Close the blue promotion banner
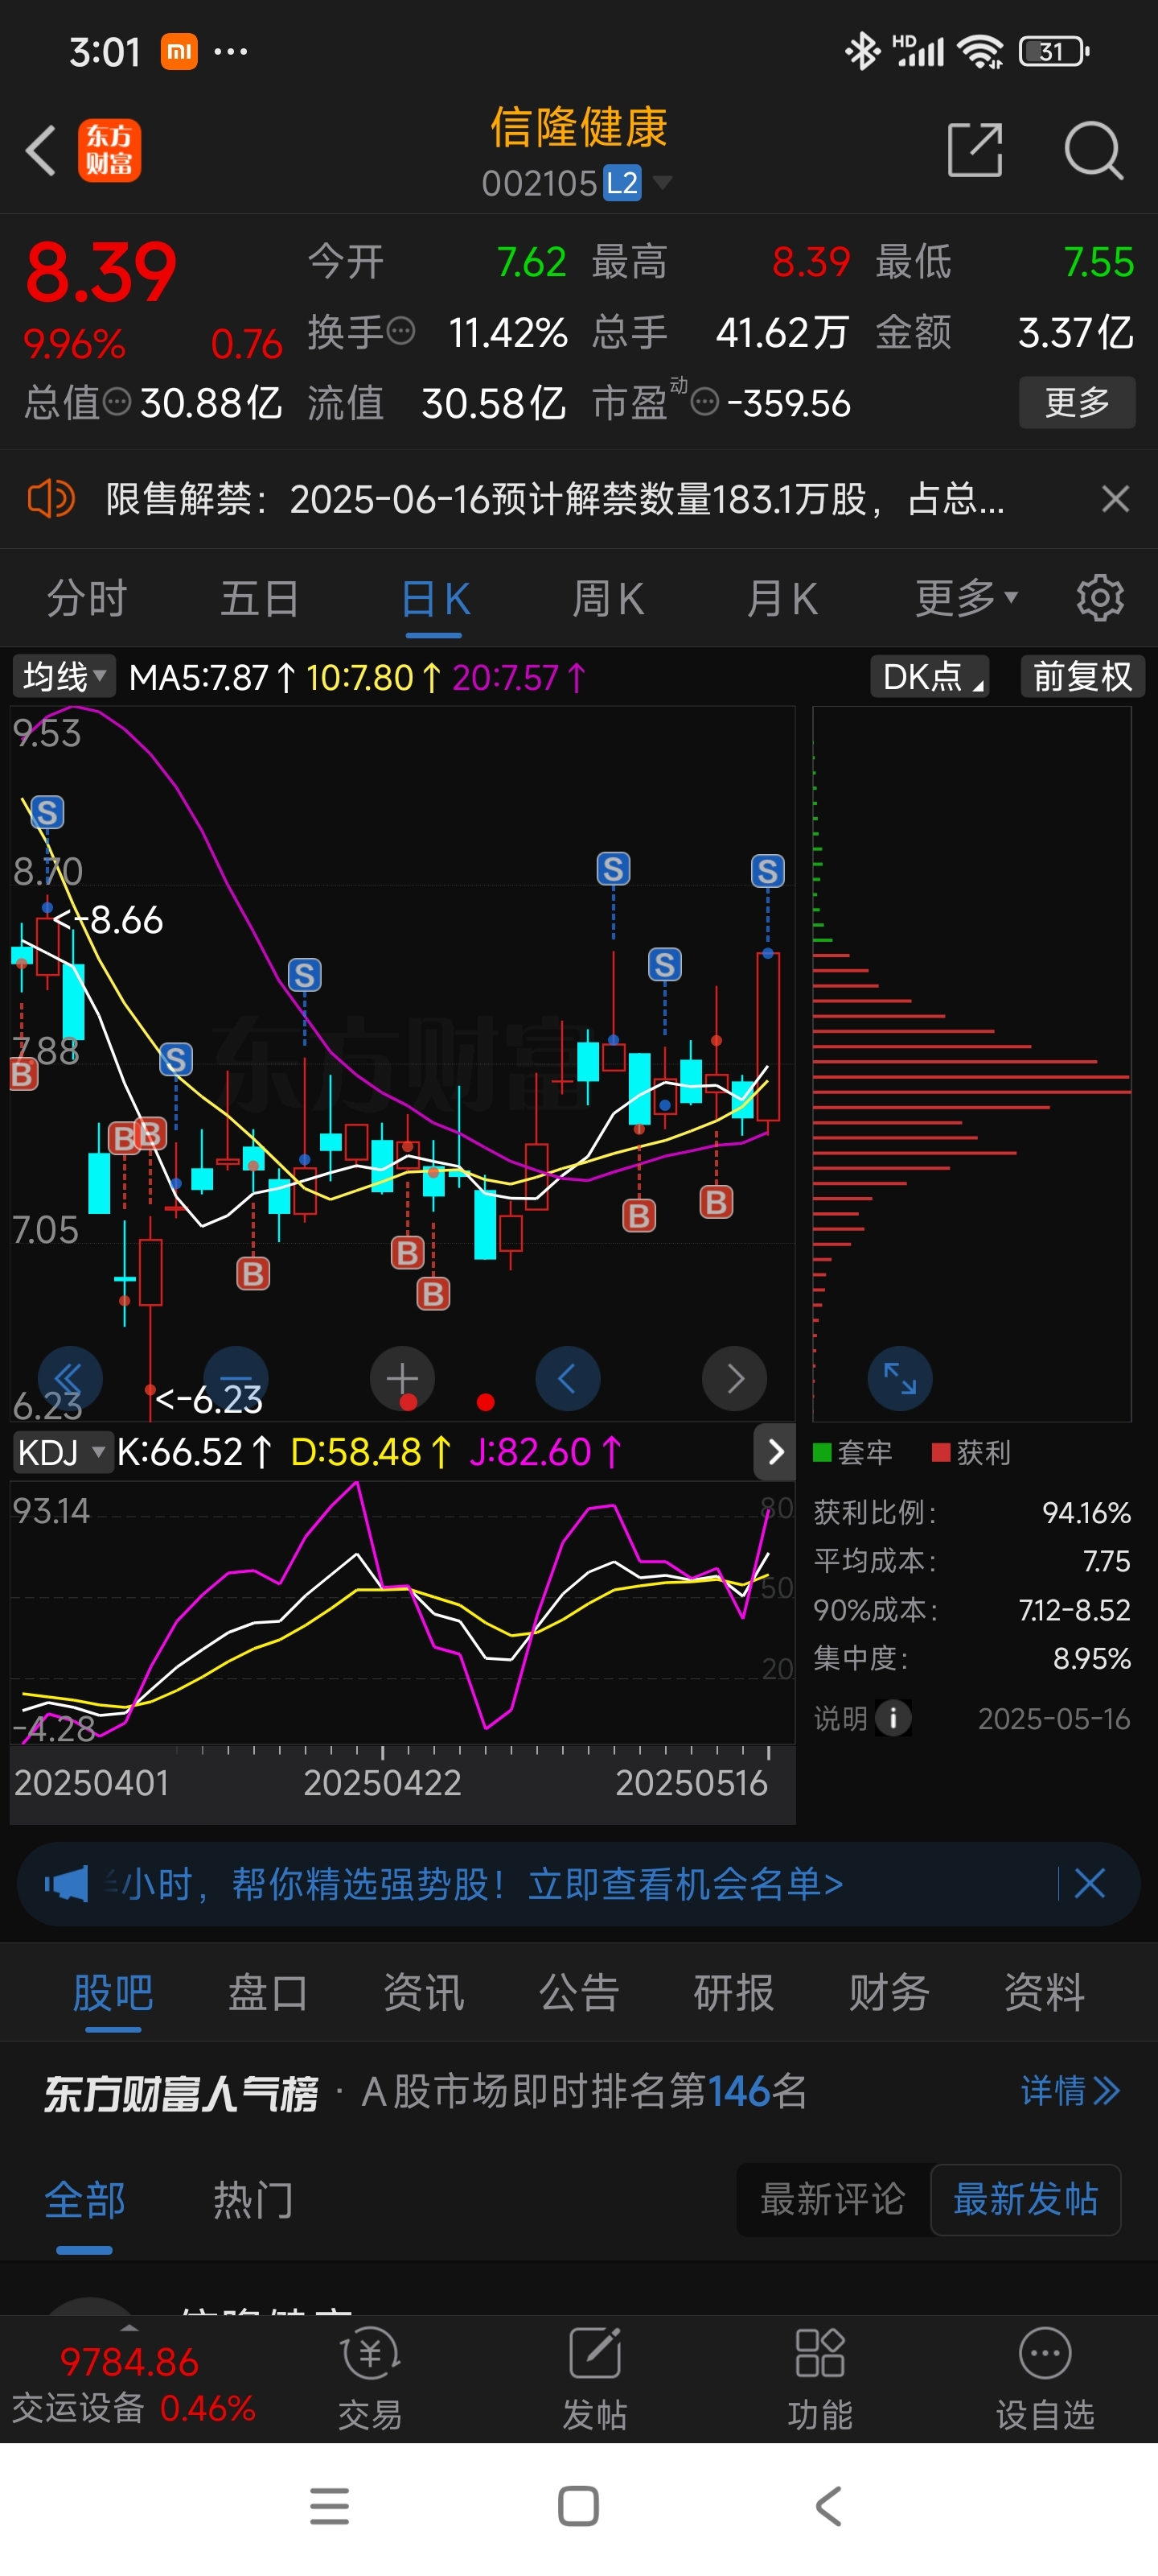1158x2576 pixels. 1089,1883
